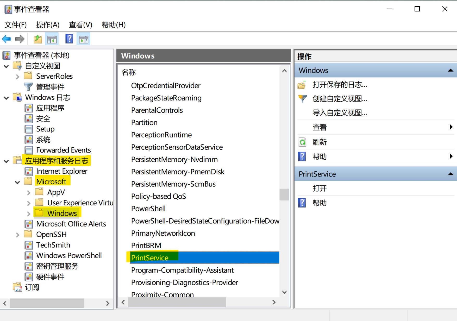Click the blue Help toolbar icon
Viewport: 457px width, 321px height.
coord(69,39)
